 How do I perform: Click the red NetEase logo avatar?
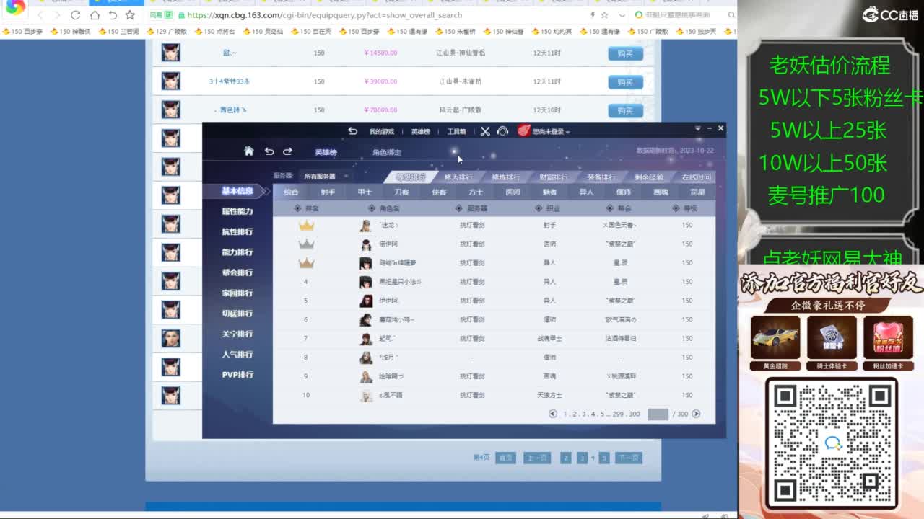pyautogui.click(x=524, y=130)
